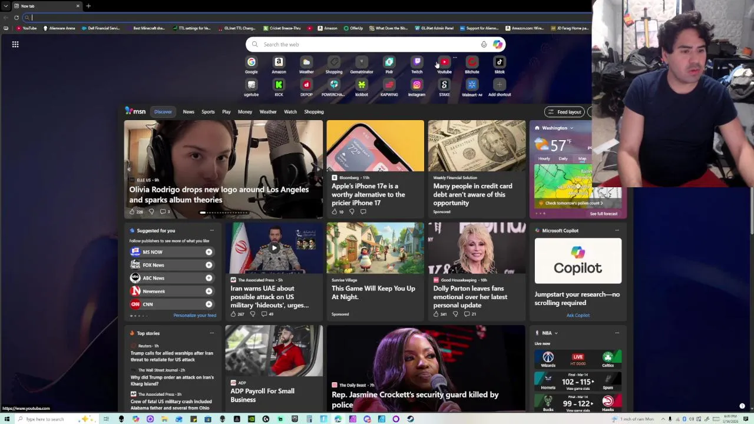Viewport: 754px width, 424px height.
Task: Open the Google shortcut tile
Action: [x=252, y=65]
